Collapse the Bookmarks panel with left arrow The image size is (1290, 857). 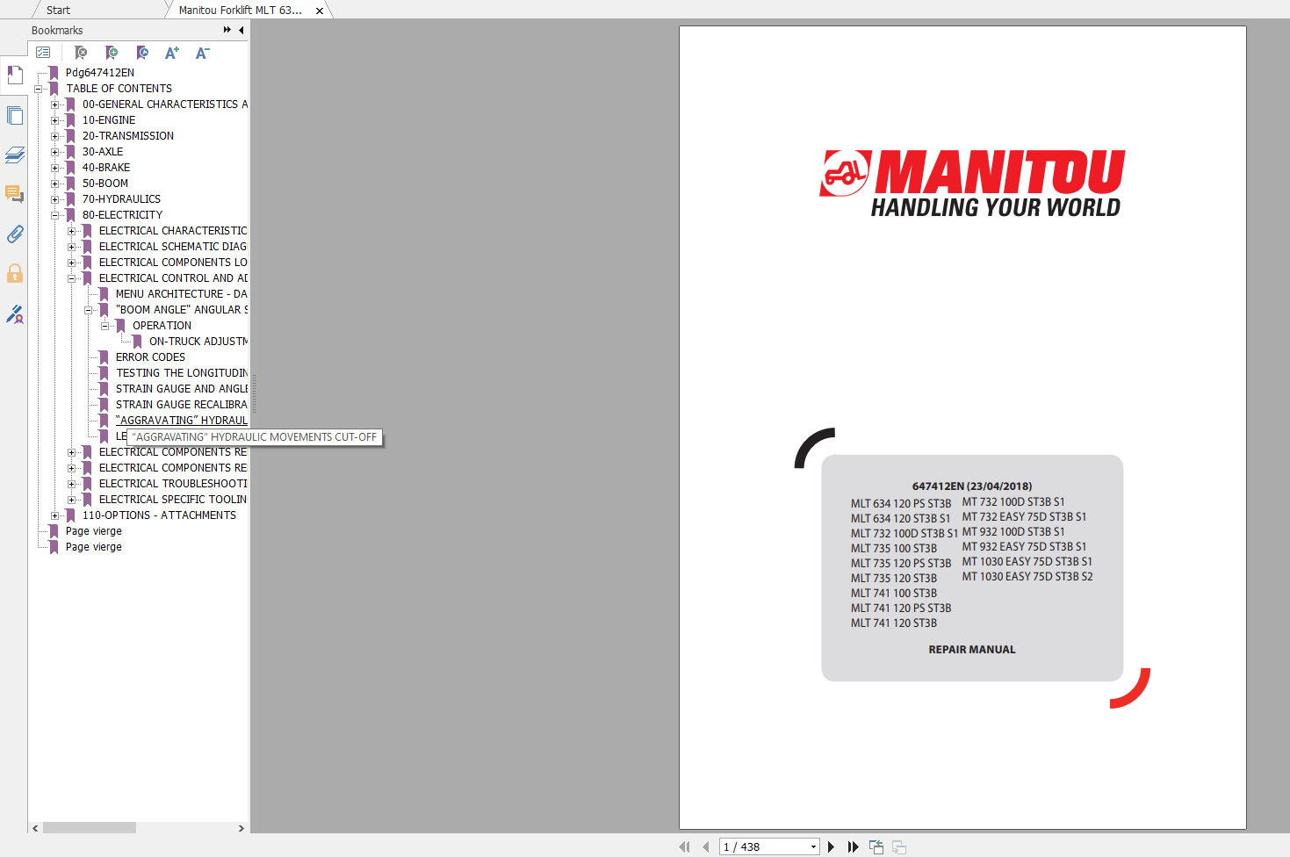(x=241, y=30)
